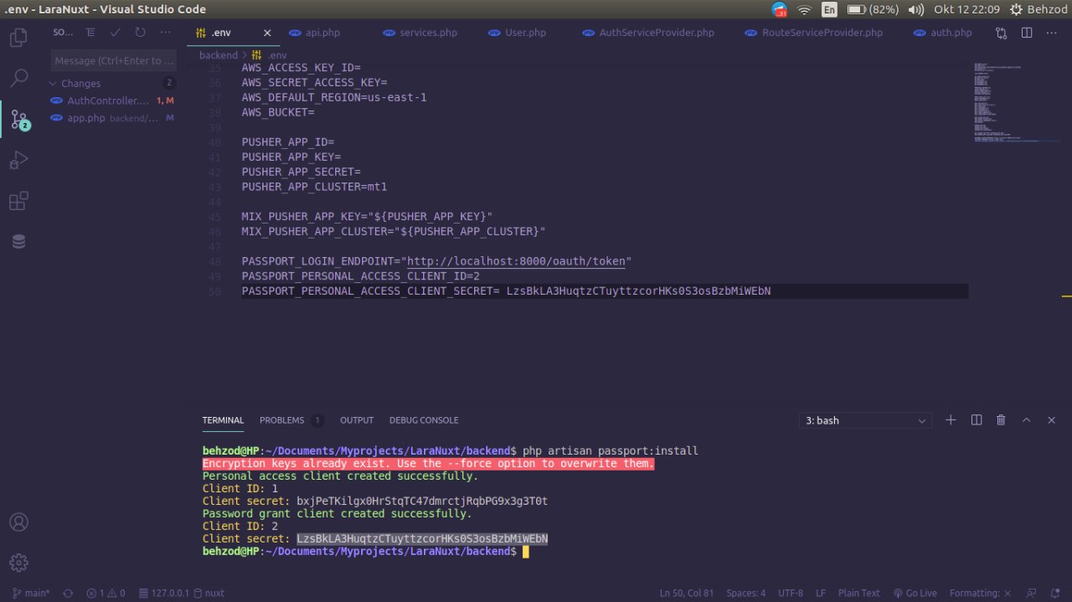Change indentation via Spaces: 4

(x=745, y=593)
